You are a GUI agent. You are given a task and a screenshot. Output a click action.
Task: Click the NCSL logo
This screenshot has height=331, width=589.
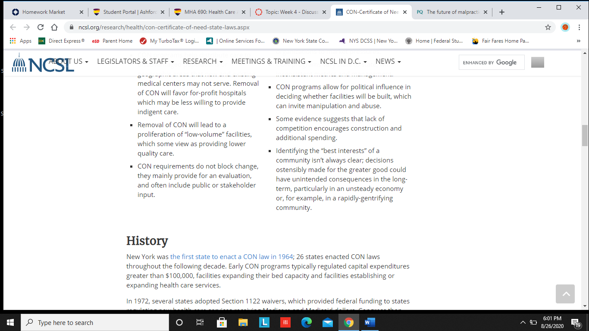click(43, 62)
